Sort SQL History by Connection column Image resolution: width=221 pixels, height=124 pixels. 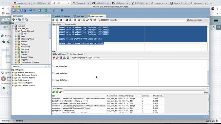(112, 96)
